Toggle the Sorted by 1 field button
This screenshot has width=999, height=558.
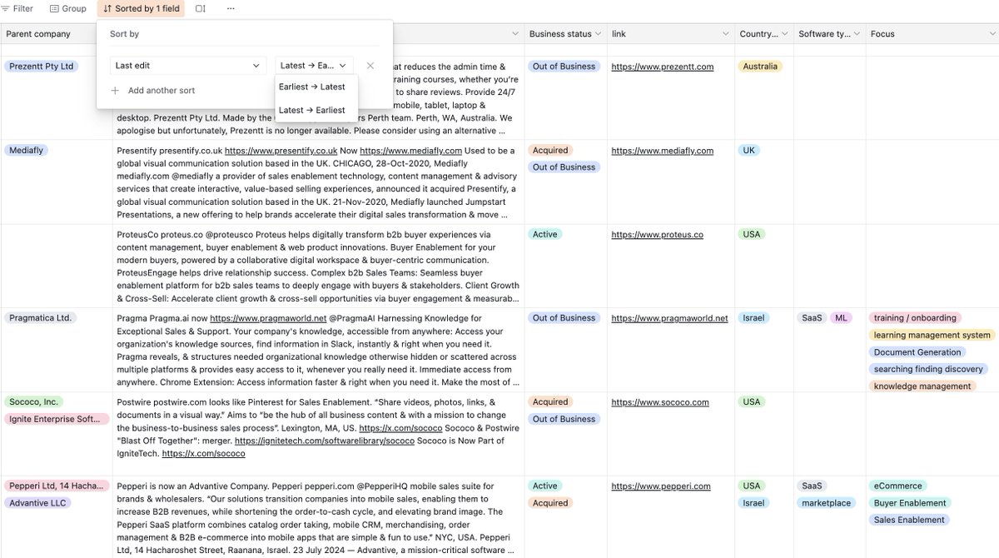[x=141, y=8]
